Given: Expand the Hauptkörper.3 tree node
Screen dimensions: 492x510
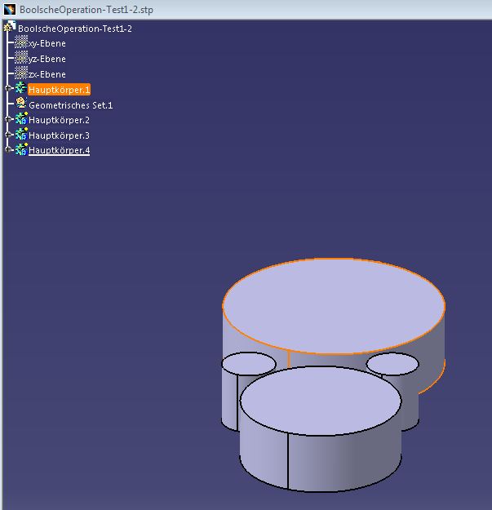Looking at the screenshot, I should 8,135.
